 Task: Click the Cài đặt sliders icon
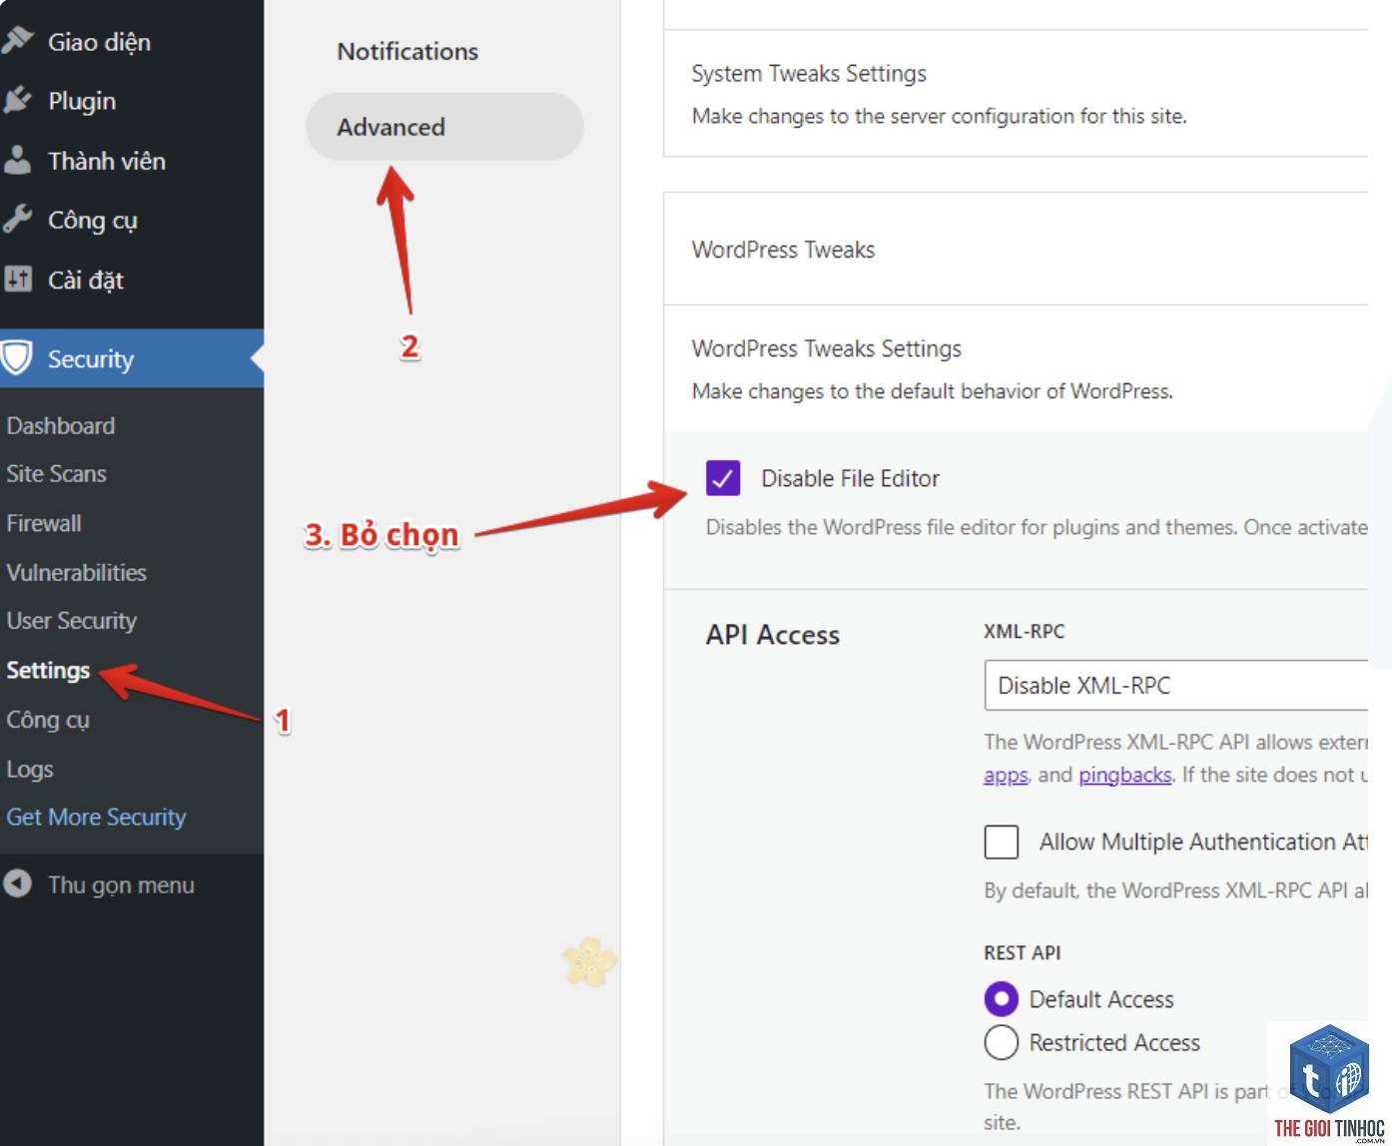coord(17,279)
